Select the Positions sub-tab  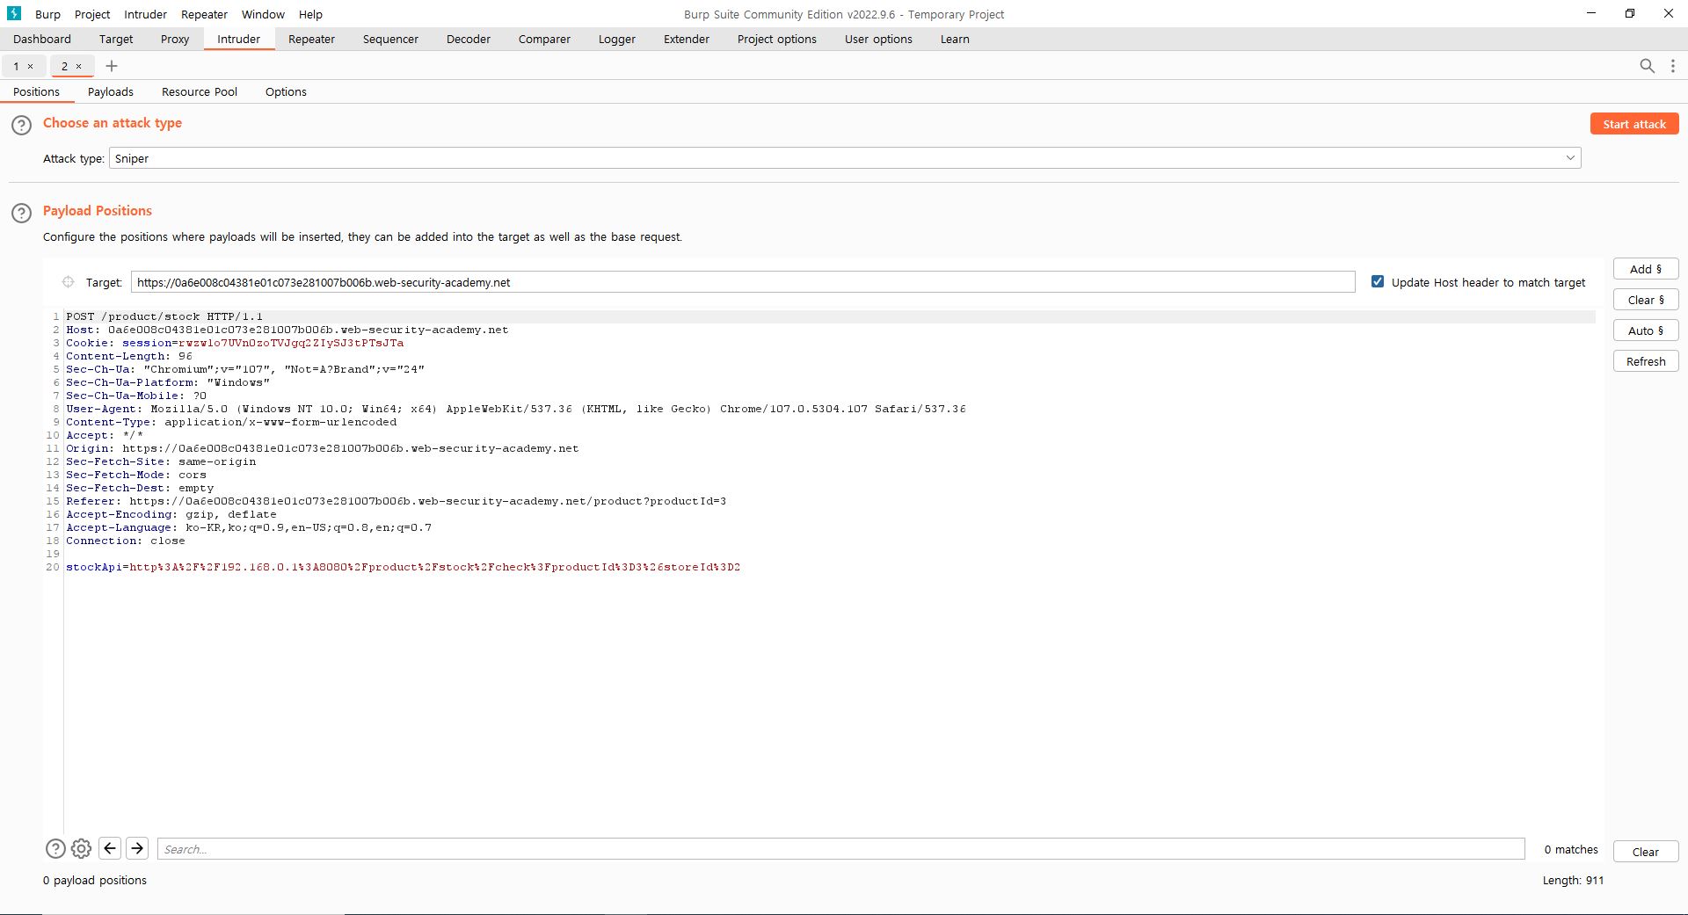37,91
